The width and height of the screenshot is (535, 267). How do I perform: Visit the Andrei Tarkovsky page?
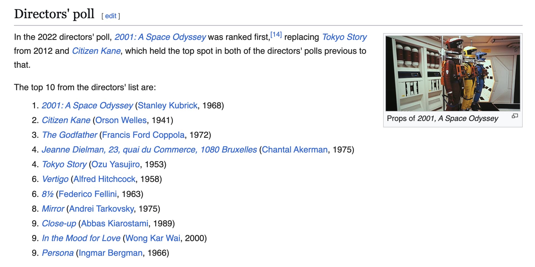(x=101, y=209)
